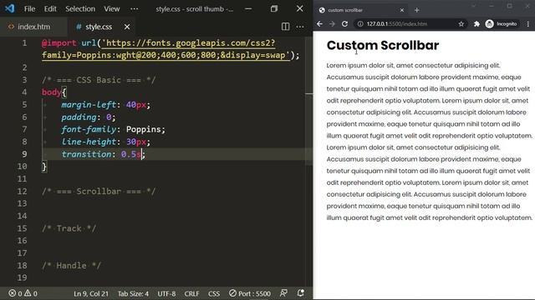Go forward in the browser
535x300 pixels.
(x=332, y=24)
